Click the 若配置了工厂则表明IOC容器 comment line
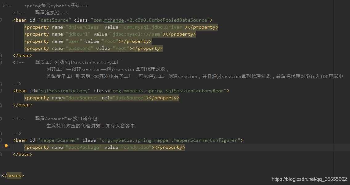 coord(194,77)
